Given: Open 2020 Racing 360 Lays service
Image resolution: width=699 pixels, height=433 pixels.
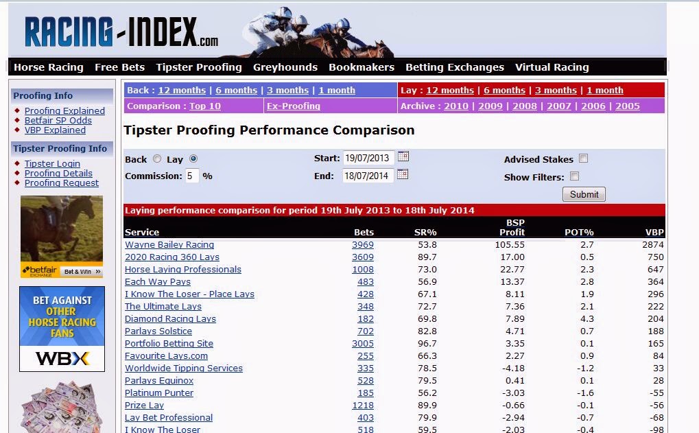Looking at the screenshot, I should 172,257.
